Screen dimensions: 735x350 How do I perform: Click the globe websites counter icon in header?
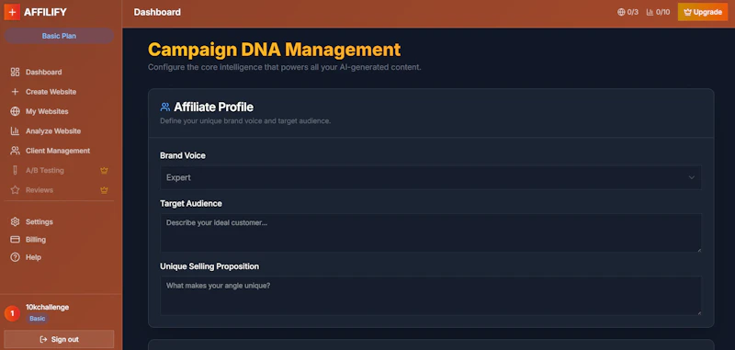click(621, 12)
